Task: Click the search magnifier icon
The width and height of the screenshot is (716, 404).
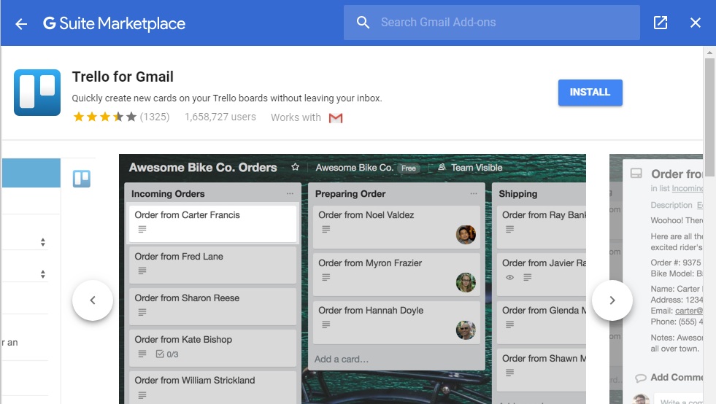Action: click(x=363, y=23)
